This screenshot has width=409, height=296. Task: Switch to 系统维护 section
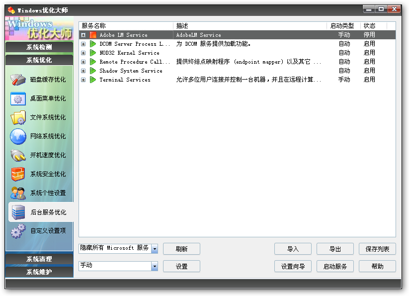pyautogui.click(x=39, y=272)
